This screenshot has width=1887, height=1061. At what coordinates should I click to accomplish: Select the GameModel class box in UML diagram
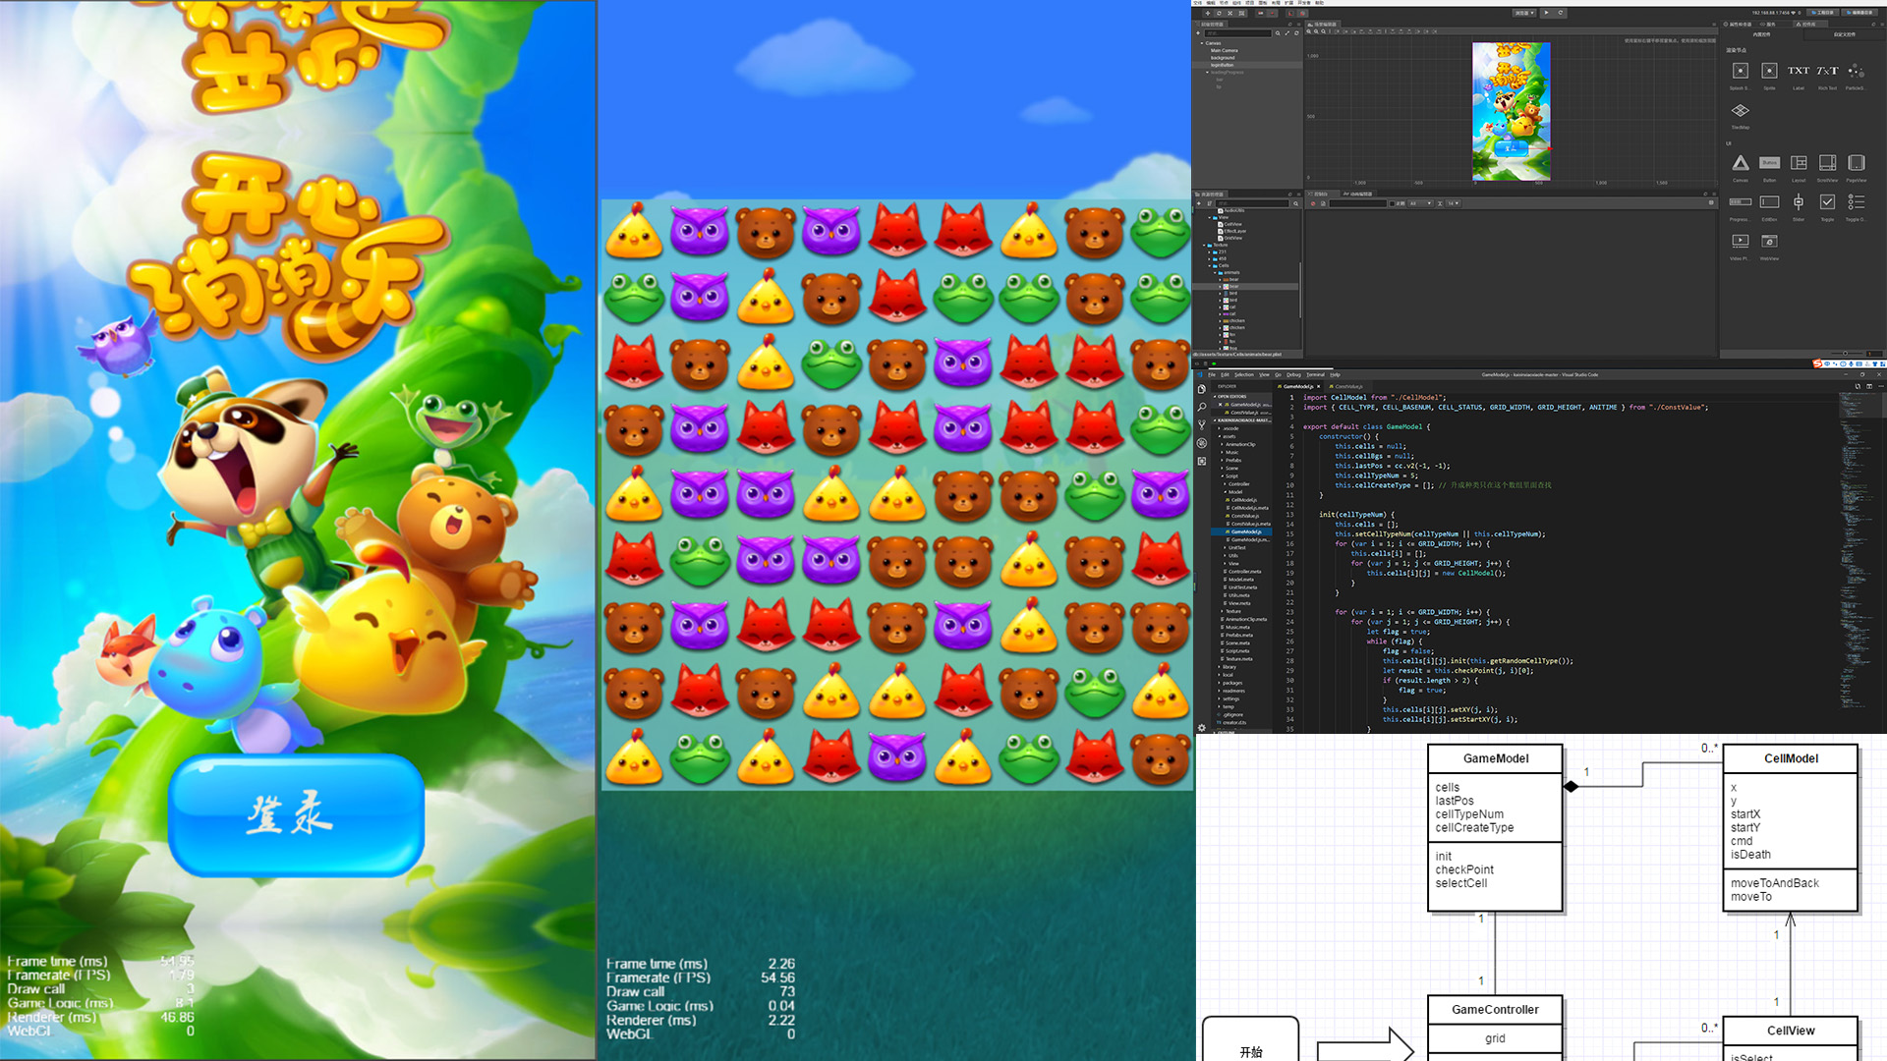pos(1495,828)
